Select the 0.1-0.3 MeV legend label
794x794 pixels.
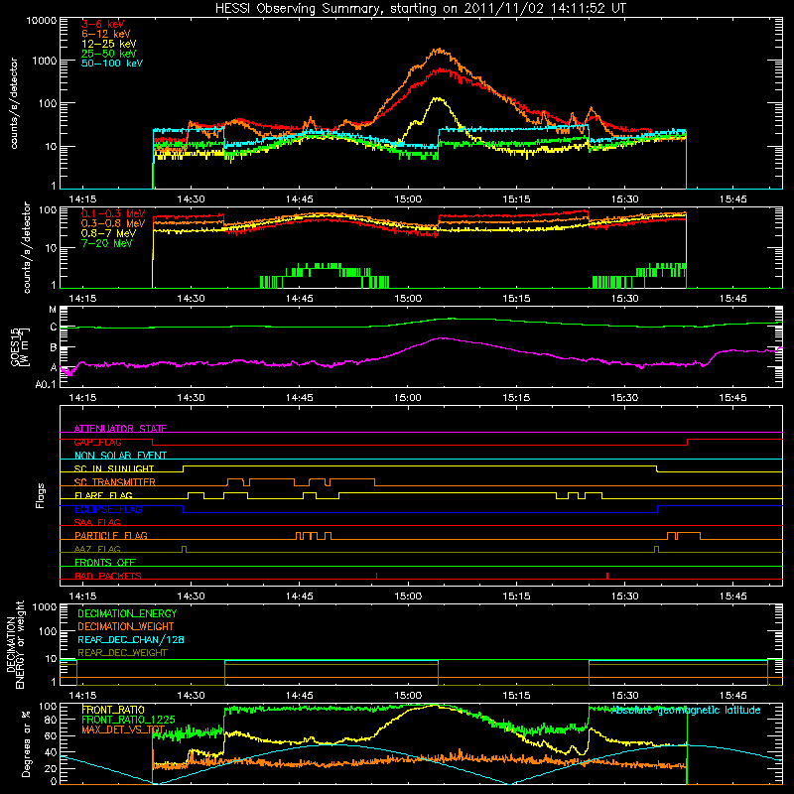tap(113, 213)
